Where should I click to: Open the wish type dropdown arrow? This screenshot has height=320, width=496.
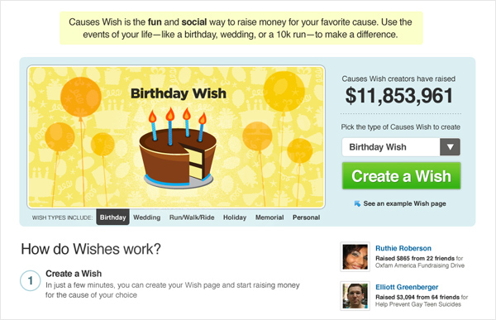[450, 147]
